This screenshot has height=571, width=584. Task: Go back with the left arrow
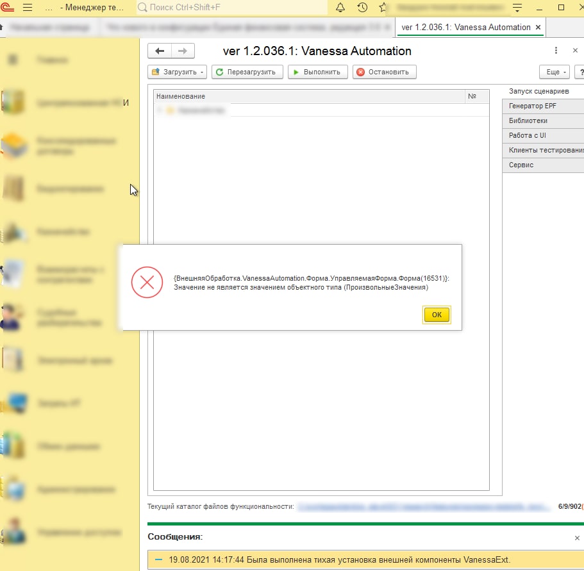tap(160, 51)
